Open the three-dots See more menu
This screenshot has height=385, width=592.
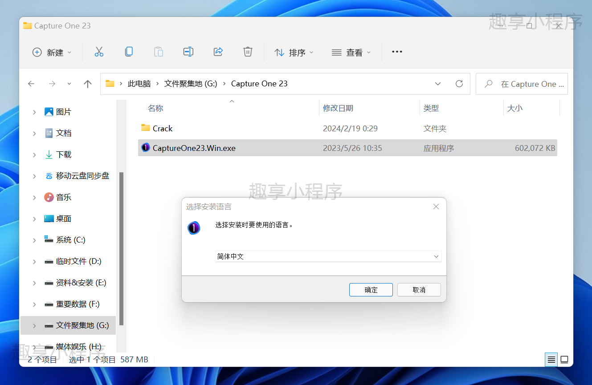tap(397, 52)
